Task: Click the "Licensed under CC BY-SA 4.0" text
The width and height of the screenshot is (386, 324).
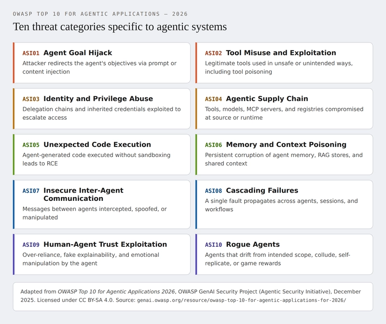Action: pos(76,300)
